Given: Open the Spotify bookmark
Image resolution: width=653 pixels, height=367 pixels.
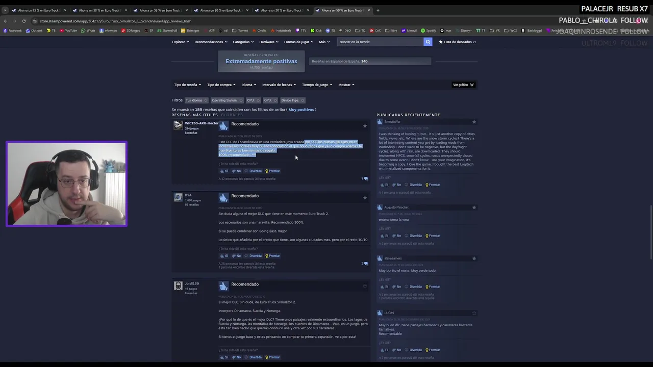Looking at the screenshot, I should (x=429, y=31).
